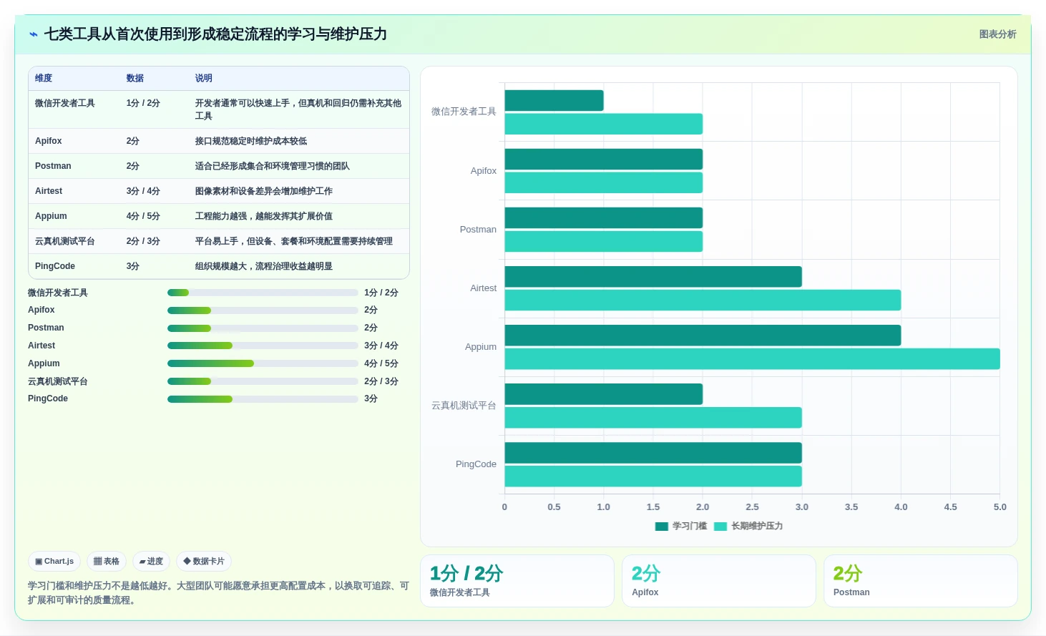Click the 云真机测试平台 长期维护压力 light bar

click(x=653, y=418)
